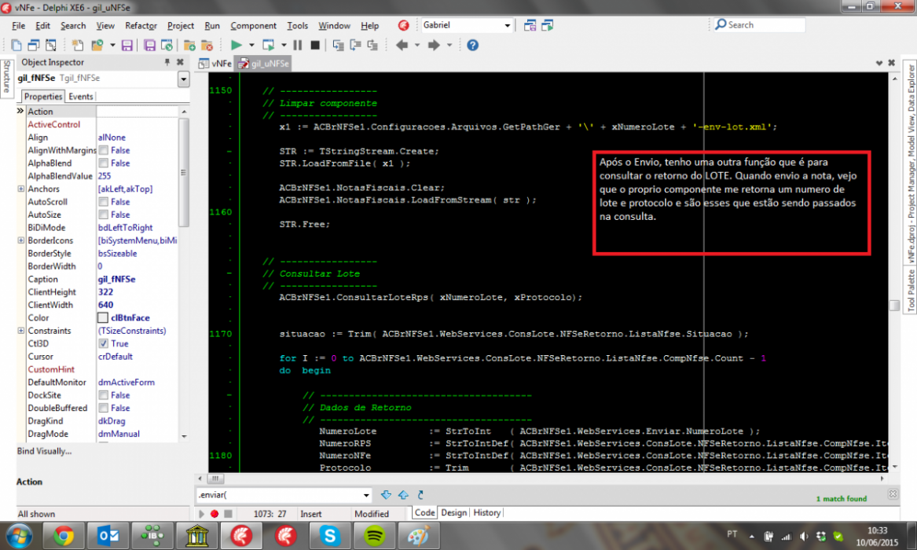
Task: Expand the Constraints property
Action: (x=21, y=330)
